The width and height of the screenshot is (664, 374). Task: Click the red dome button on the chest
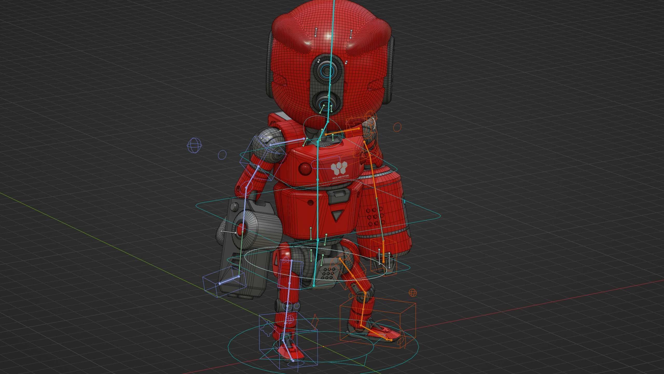[305, 169]
